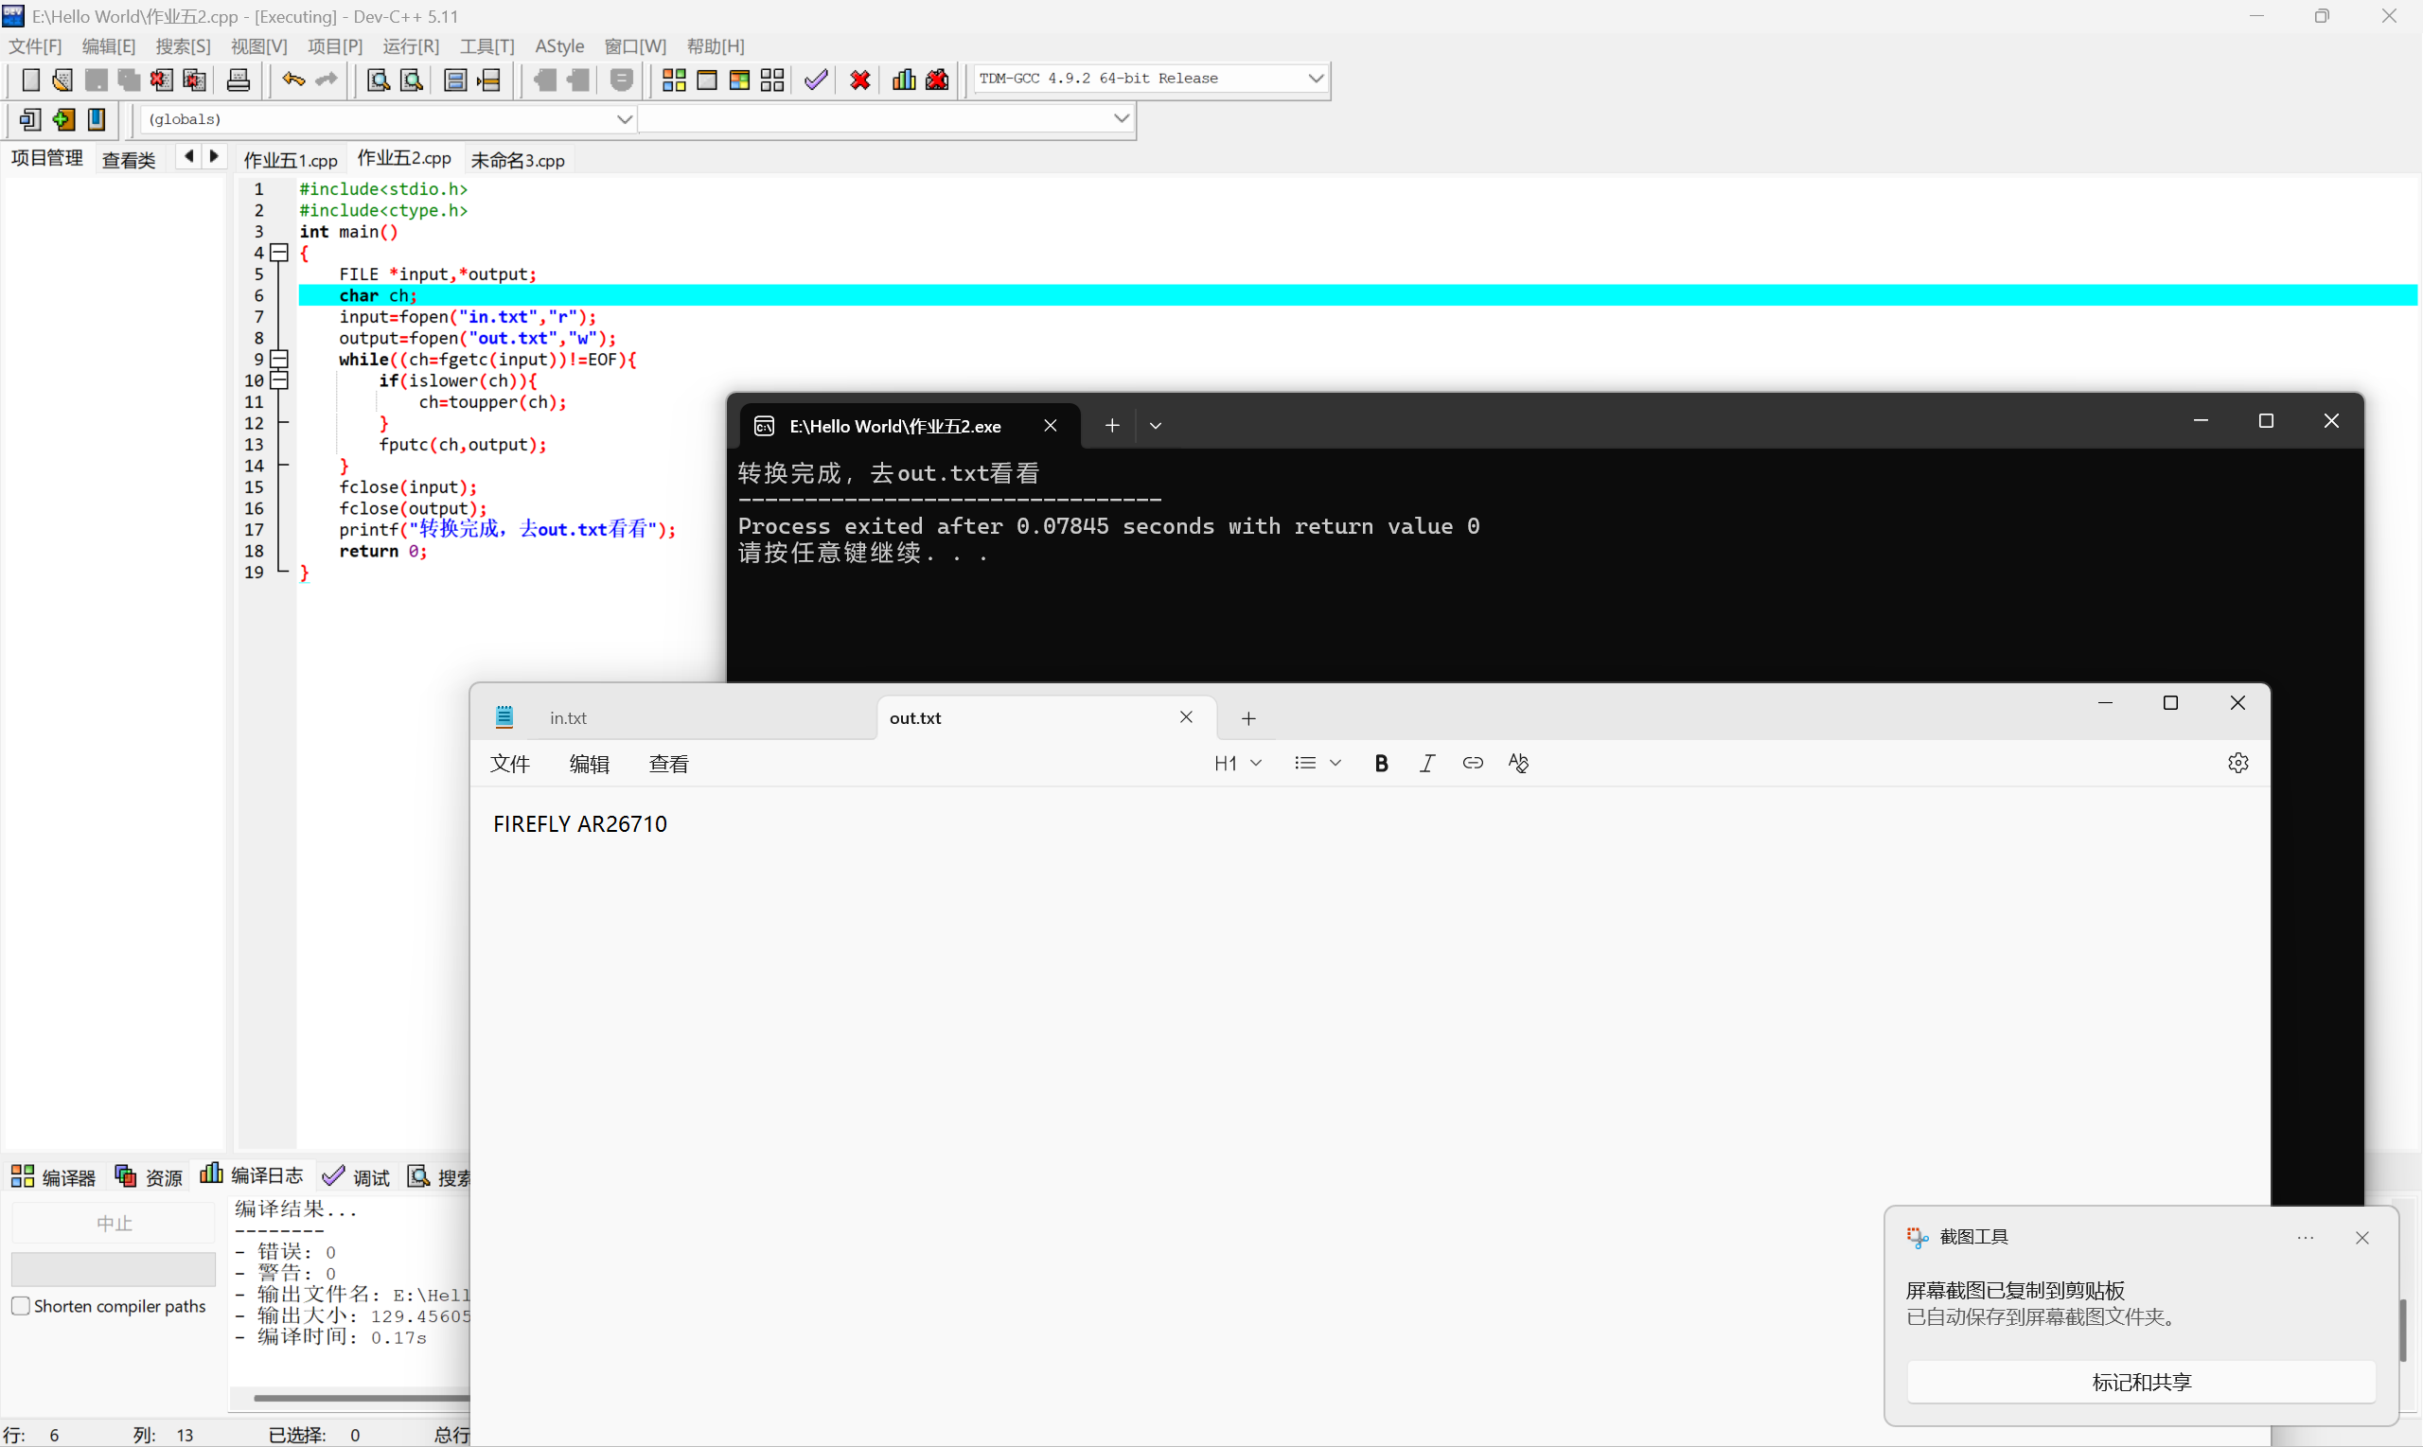Create a new source file
Viewport: 2423px width, 1447px height.
[x=30, y=79]
